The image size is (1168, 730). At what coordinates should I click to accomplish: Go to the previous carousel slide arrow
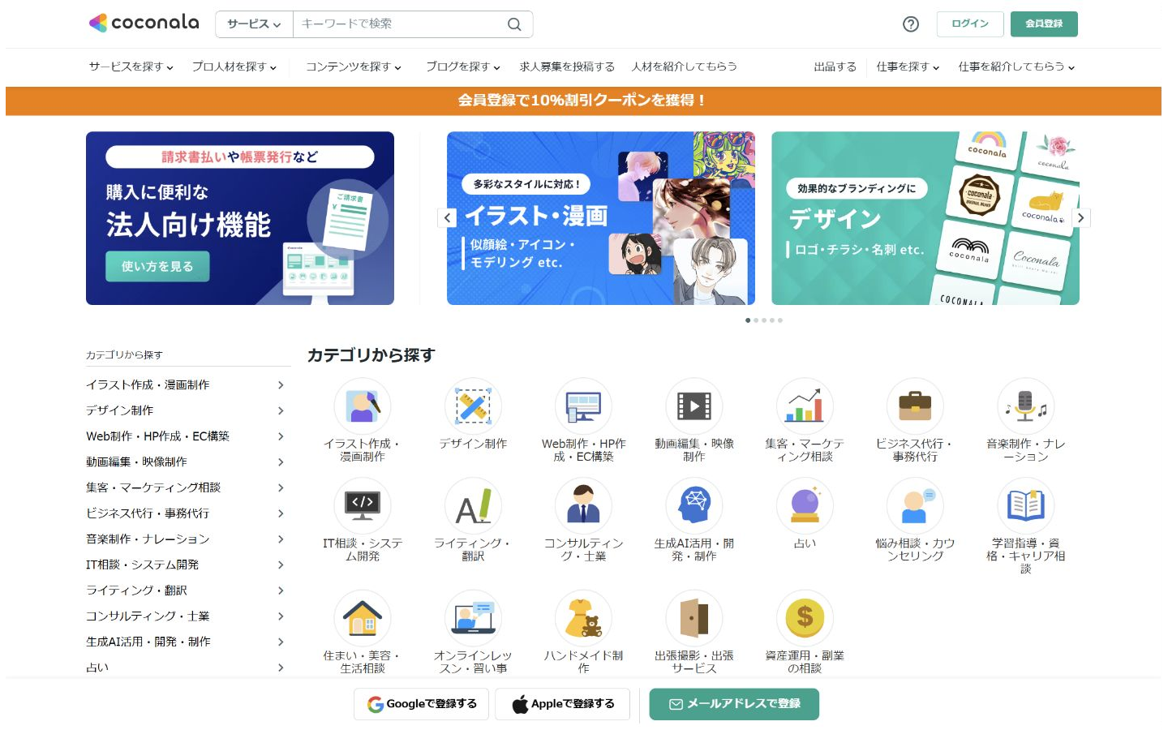click(448, 217)
